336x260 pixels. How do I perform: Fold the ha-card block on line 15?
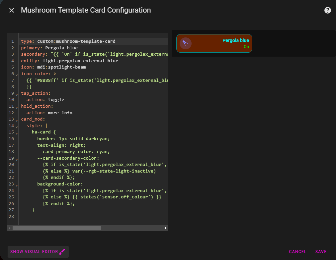point(17,133)
